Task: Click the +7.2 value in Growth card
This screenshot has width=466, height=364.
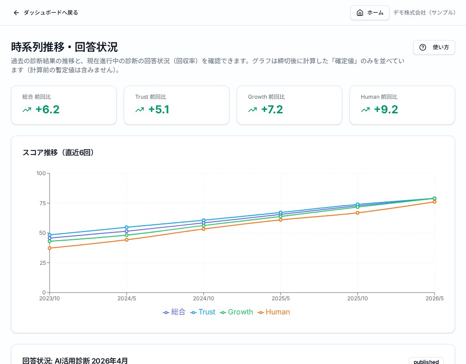Action: tap(272, 110)
